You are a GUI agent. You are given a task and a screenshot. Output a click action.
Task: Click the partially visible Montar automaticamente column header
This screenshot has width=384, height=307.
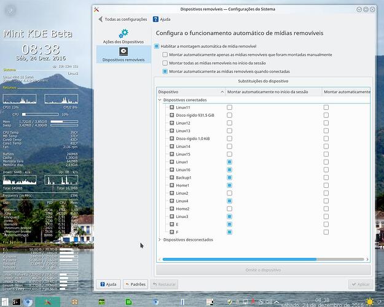pyautogui.click(x=346, y=92)
